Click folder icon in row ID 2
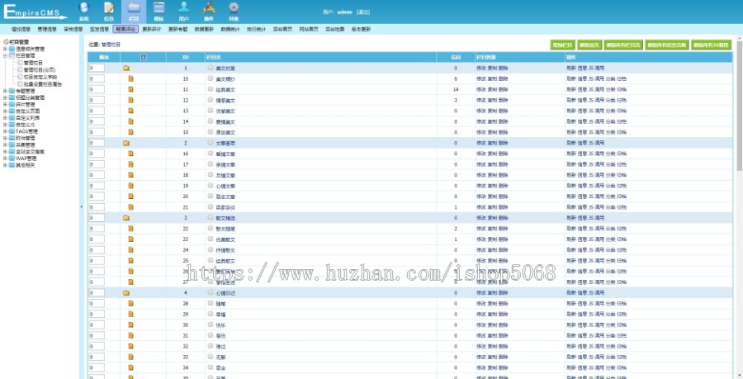This screenshot has width=743, height=379. click(x=126, y=143)
